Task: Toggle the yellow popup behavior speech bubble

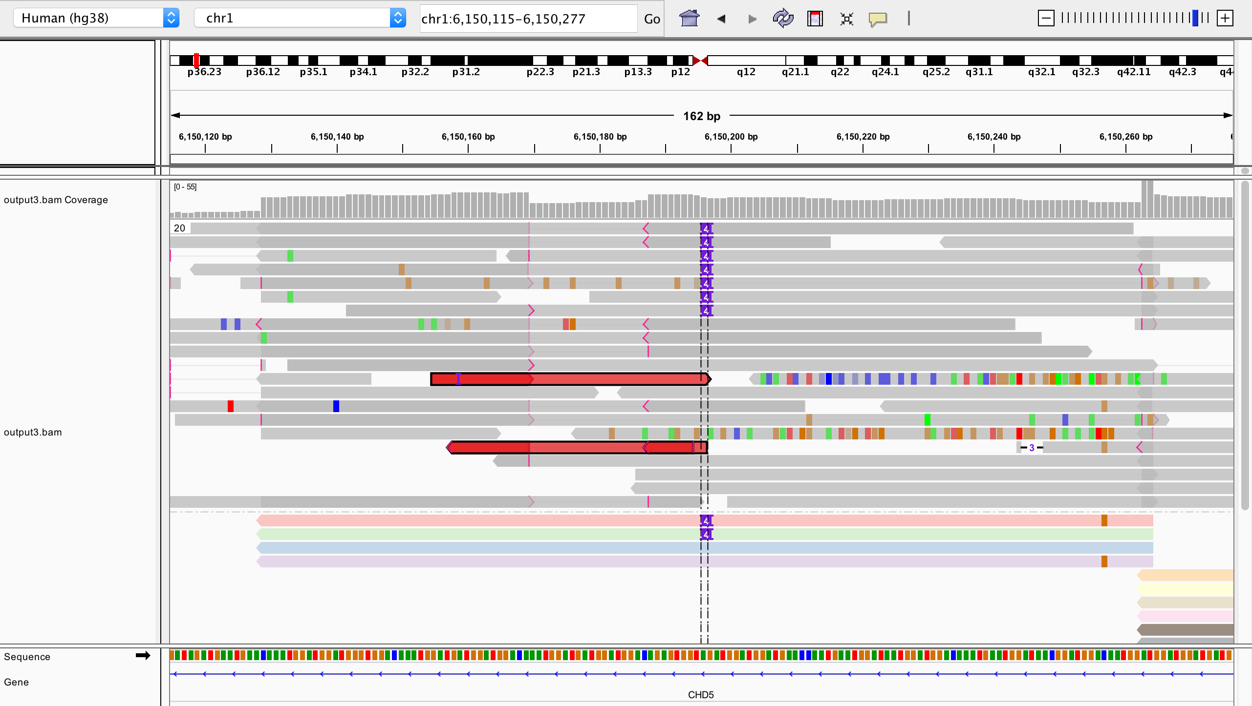Action: 878,19
